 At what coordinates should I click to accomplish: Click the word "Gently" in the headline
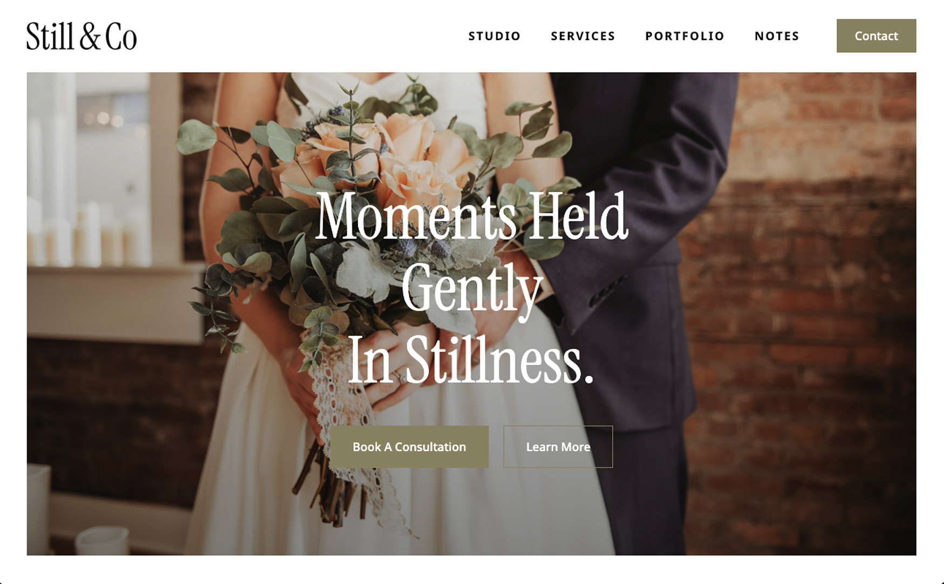coord(471,288)
